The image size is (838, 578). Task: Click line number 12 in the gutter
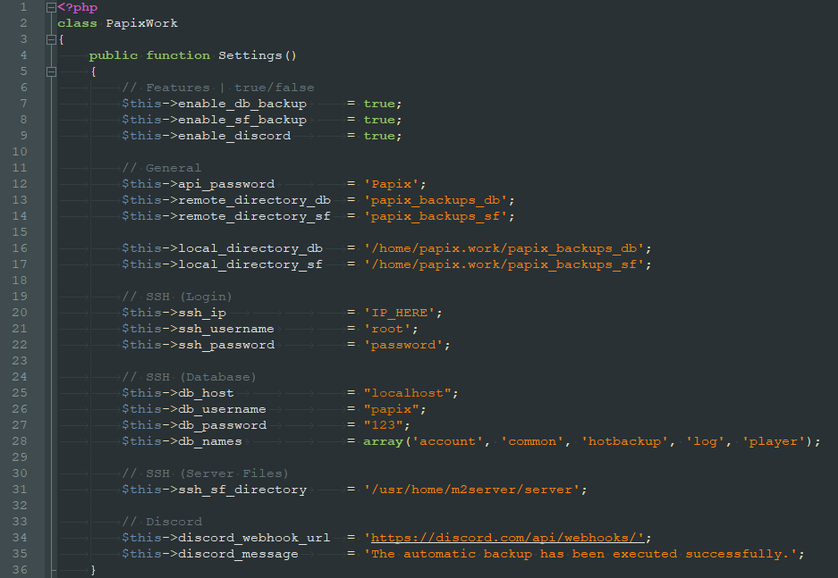[x=21, y=184]
